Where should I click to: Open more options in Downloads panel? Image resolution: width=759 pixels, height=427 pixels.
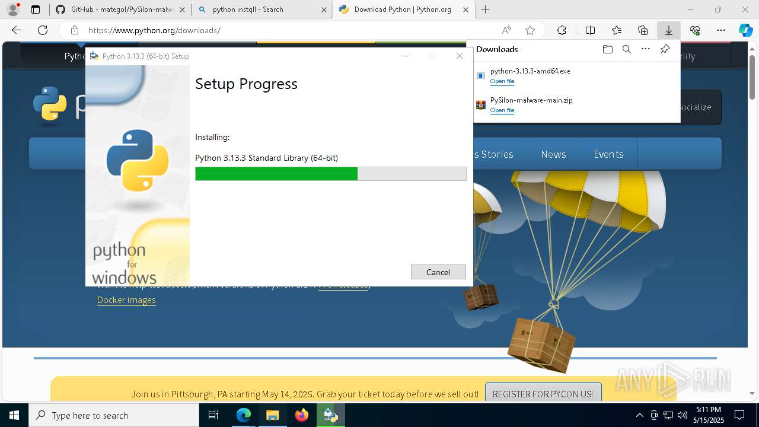[646, 49]
